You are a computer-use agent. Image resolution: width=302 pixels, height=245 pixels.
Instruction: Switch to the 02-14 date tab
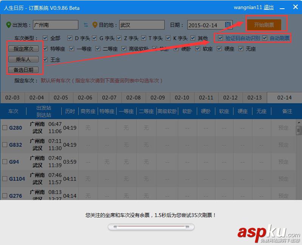click(x=285, y=98)
